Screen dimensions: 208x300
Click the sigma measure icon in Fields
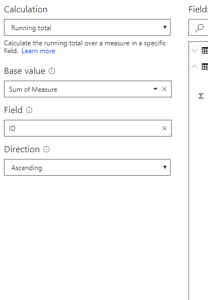click(x=201, y=96)
